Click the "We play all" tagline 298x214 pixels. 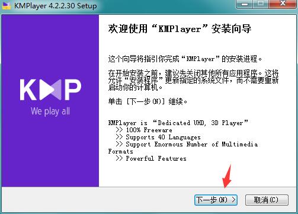(50, 111)
